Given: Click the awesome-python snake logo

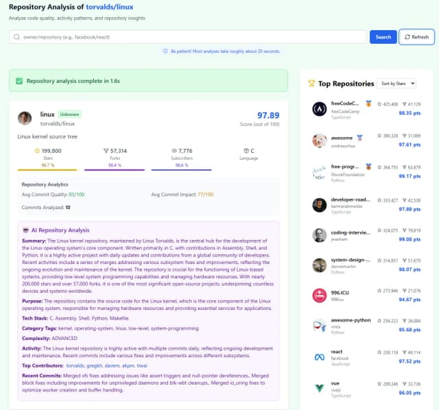Looking at the screenshot, I should click(319, 326).
